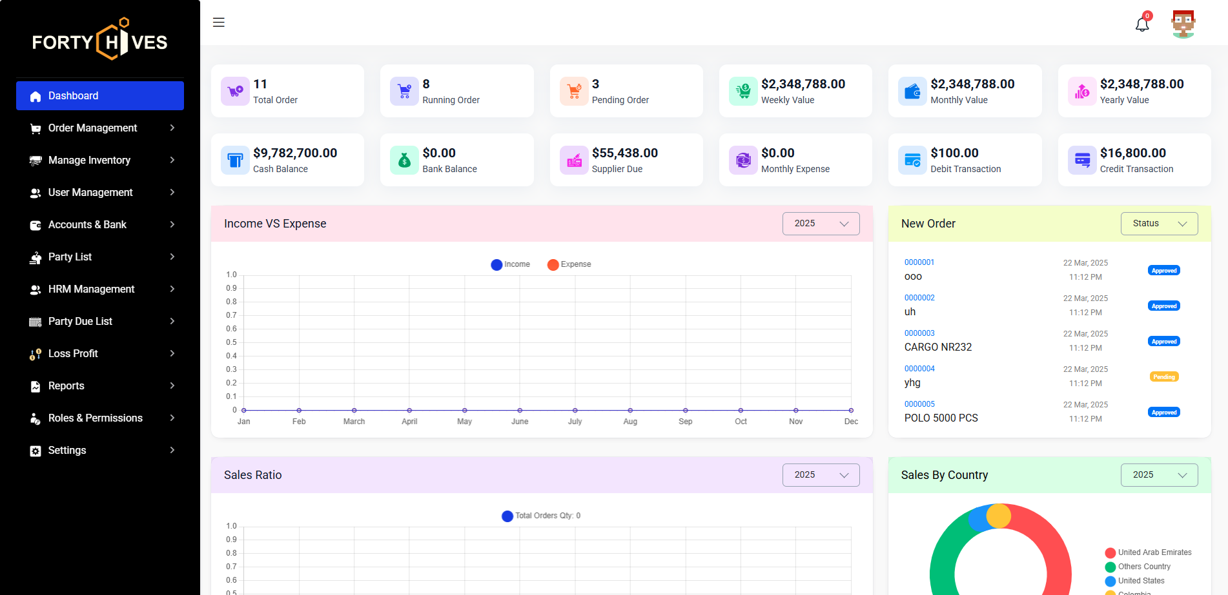The image size is (1228, 595).
Task: Toggle Others Country legend entry
Action: pyautogui.click(x=1138, y=567)
